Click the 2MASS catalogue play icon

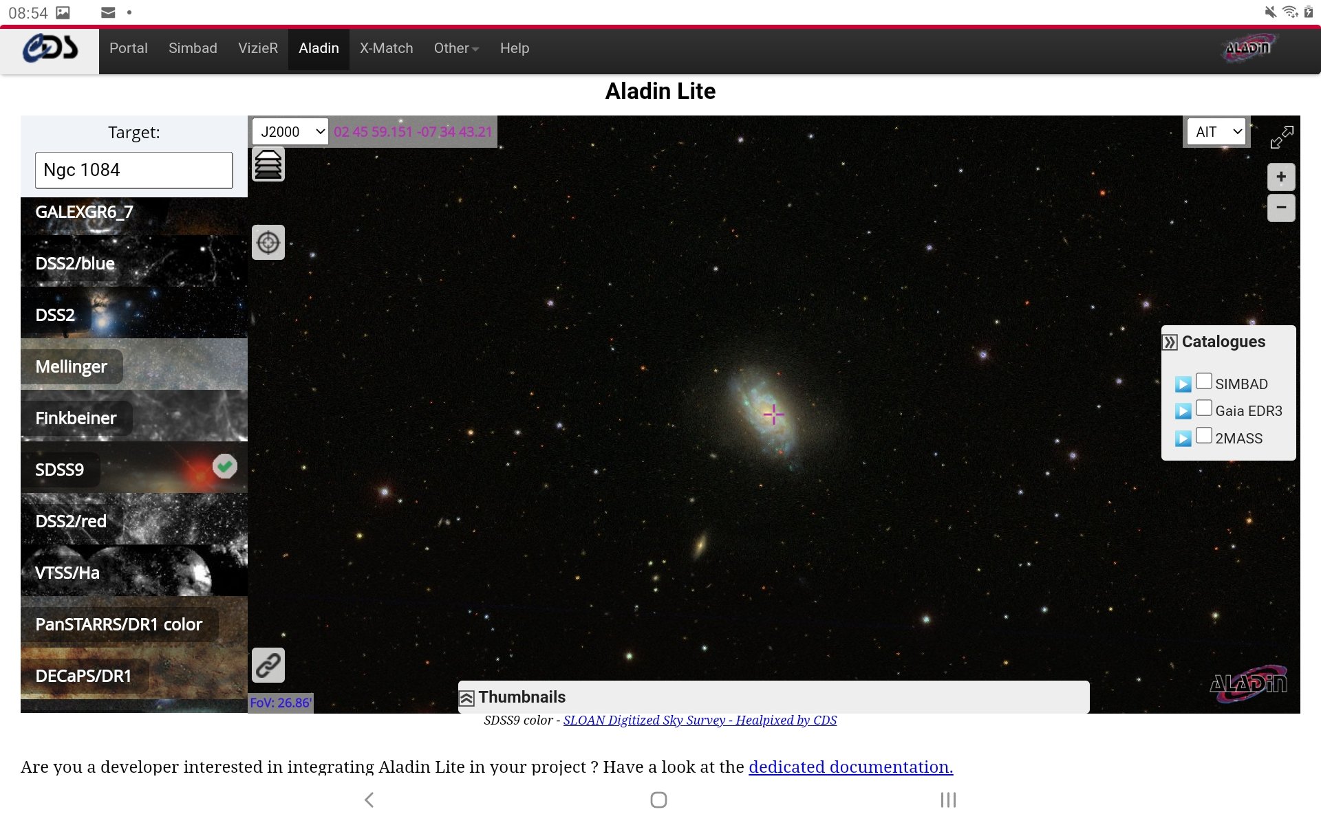tap(1183, 439)
